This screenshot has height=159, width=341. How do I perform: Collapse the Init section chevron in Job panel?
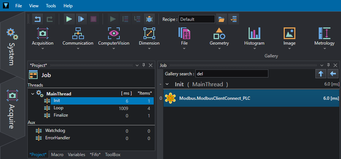(x=168, y=84)
